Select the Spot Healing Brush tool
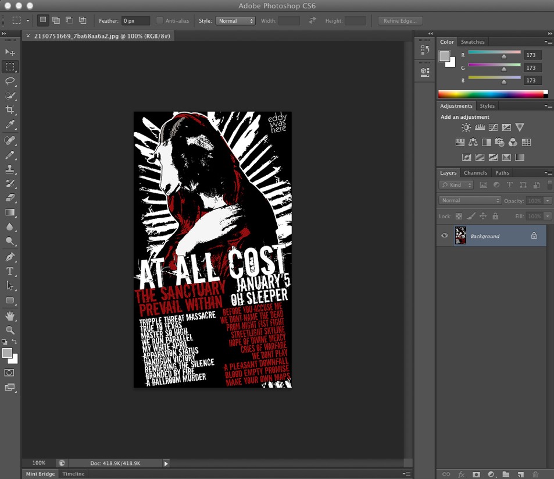The width and height of the screenshot is (554, 479). (10, 140)
